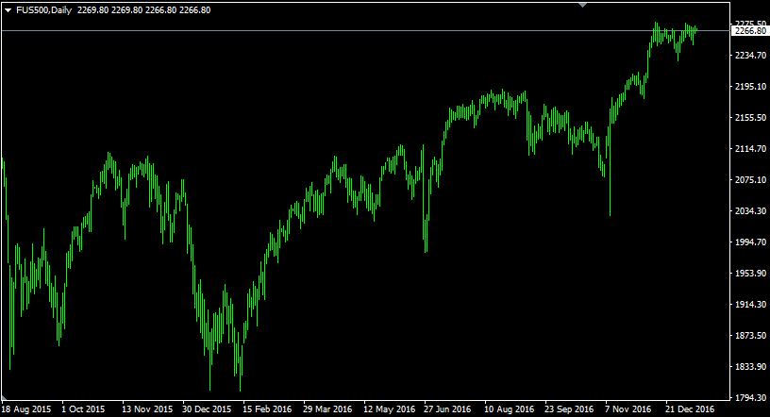Click the 2234.70 price axis label

click(x=750, y=55)
